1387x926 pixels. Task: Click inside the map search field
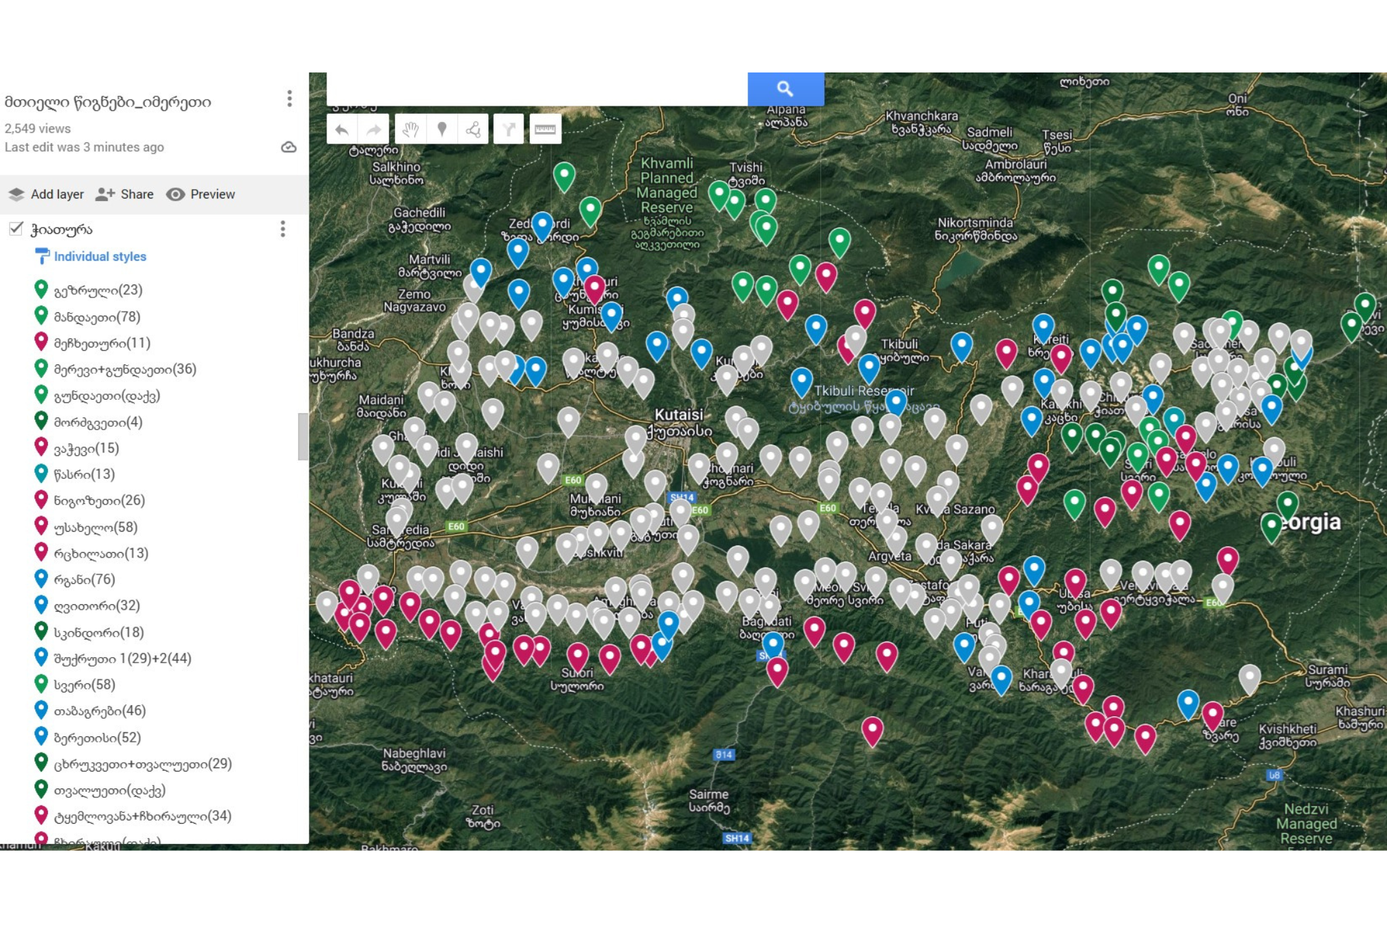tap(536, 89)
